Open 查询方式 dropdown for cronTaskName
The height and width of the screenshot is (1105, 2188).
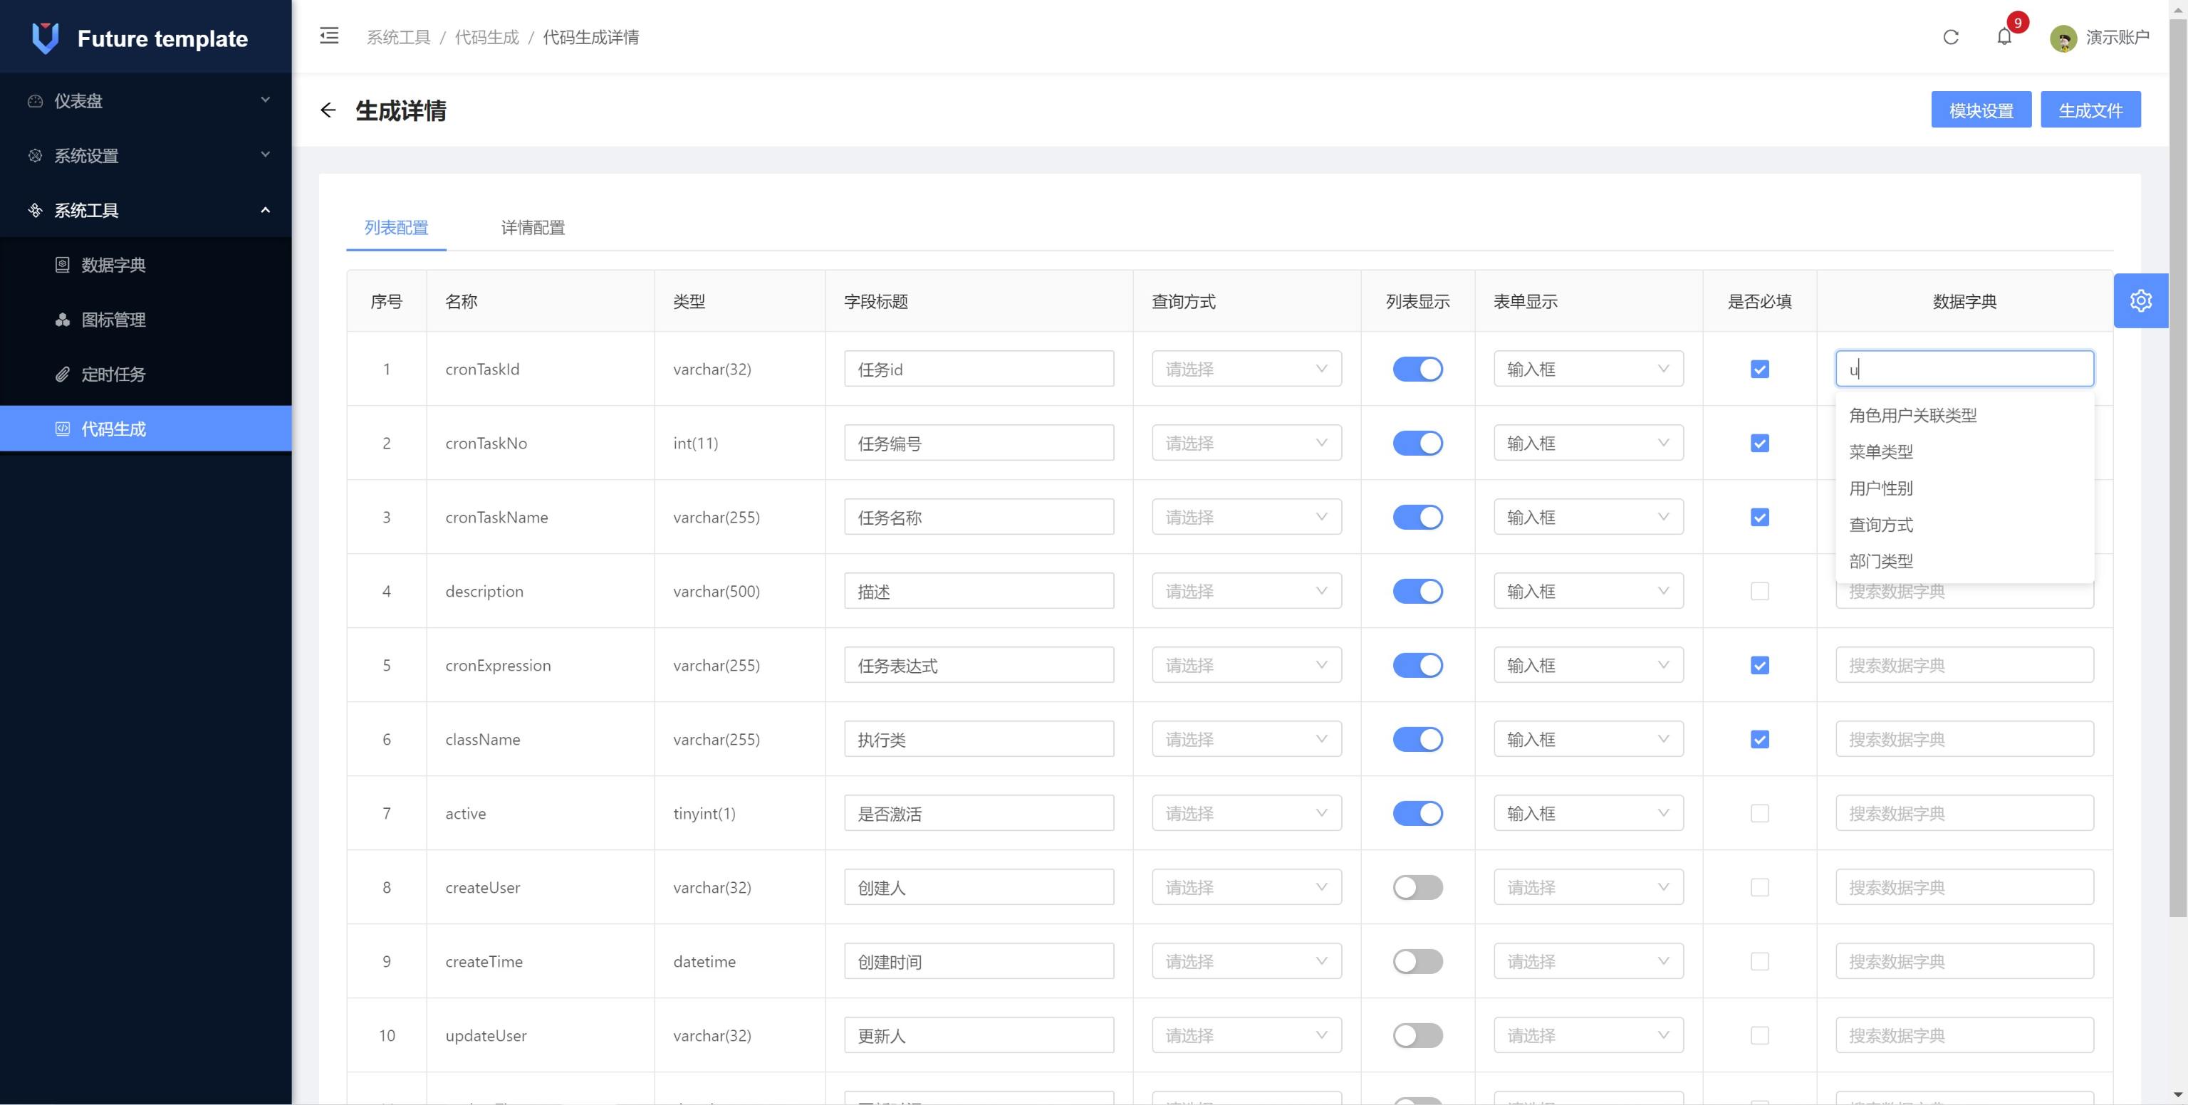(x=1246, y=516)
